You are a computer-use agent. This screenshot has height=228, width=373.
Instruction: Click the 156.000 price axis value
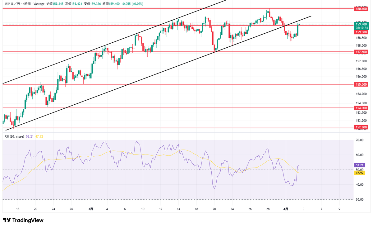361,77
